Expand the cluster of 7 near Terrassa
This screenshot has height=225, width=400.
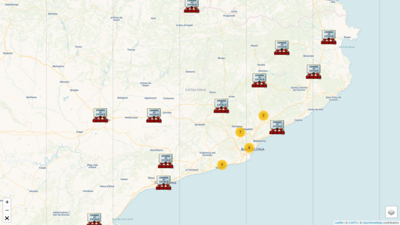[240, 132]
